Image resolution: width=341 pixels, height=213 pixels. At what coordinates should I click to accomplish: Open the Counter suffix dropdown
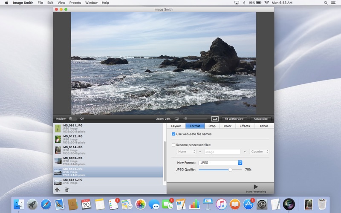259,152
